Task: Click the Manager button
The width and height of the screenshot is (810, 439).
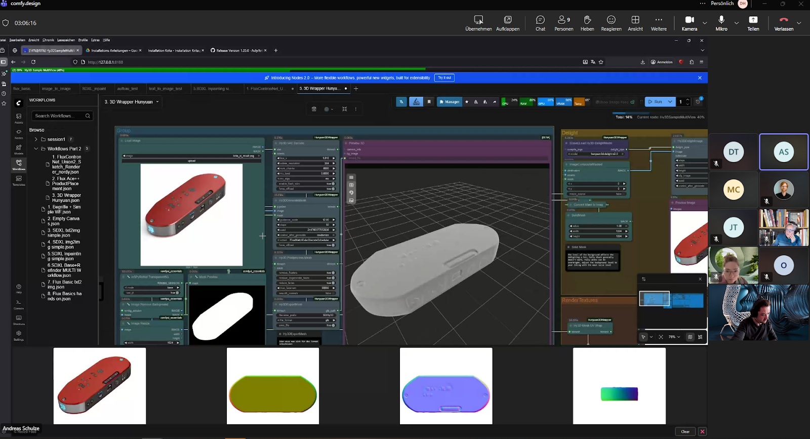Action: 449,102
